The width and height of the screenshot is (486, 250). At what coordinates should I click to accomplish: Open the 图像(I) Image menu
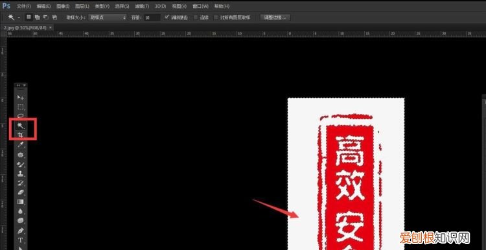pyautogui.click(x=64, y=6)
